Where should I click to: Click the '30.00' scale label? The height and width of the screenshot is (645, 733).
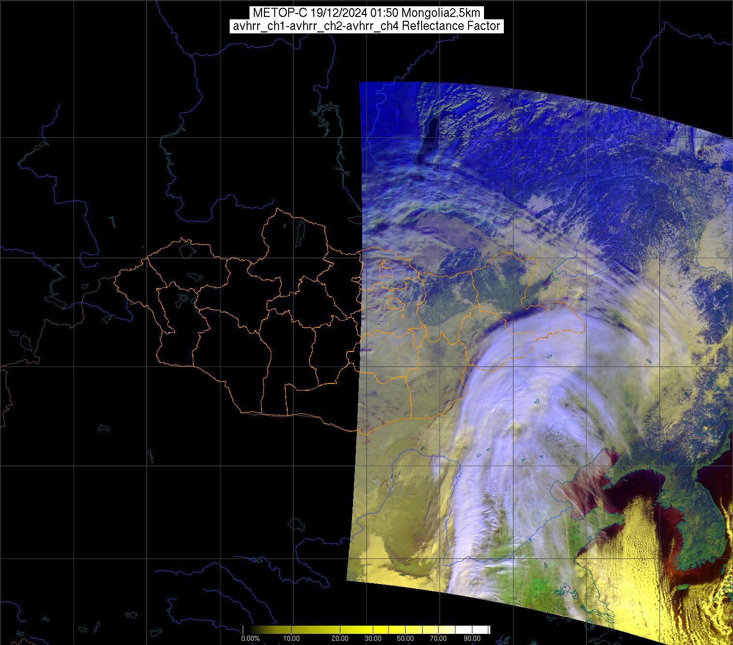373,638
